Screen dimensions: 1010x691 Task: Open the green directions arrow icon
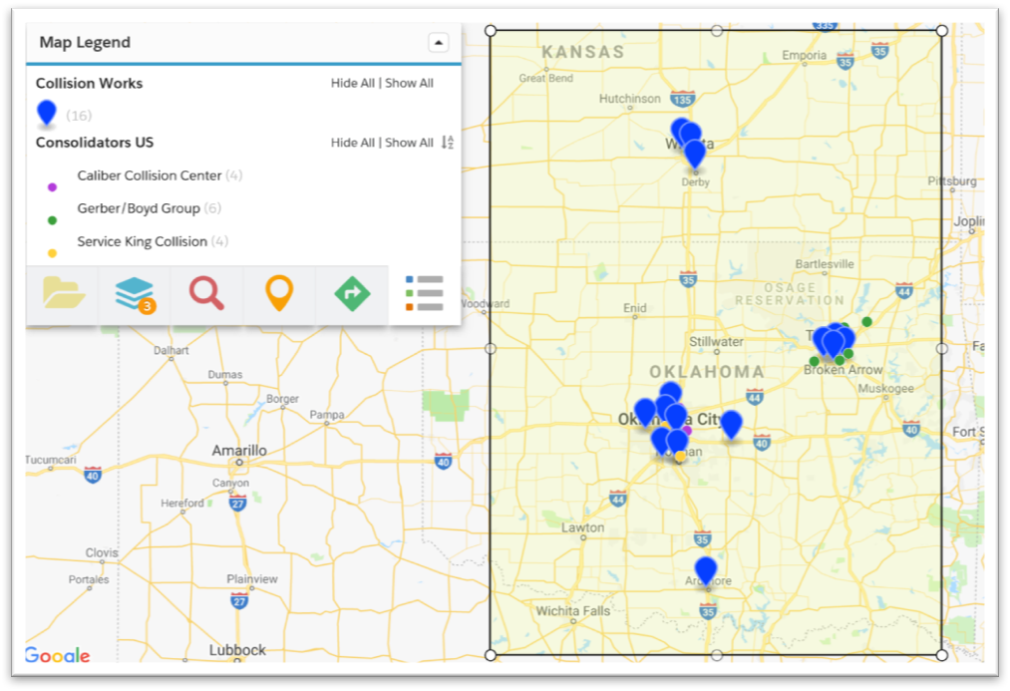(352, 294)
